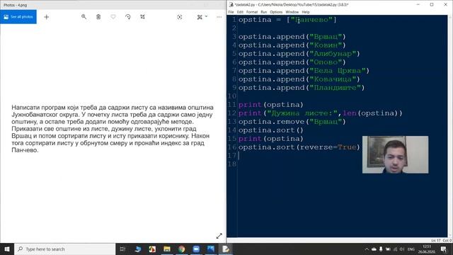Add photo to favorites with heart icon

pyautogui.click(x=113, y=17)
